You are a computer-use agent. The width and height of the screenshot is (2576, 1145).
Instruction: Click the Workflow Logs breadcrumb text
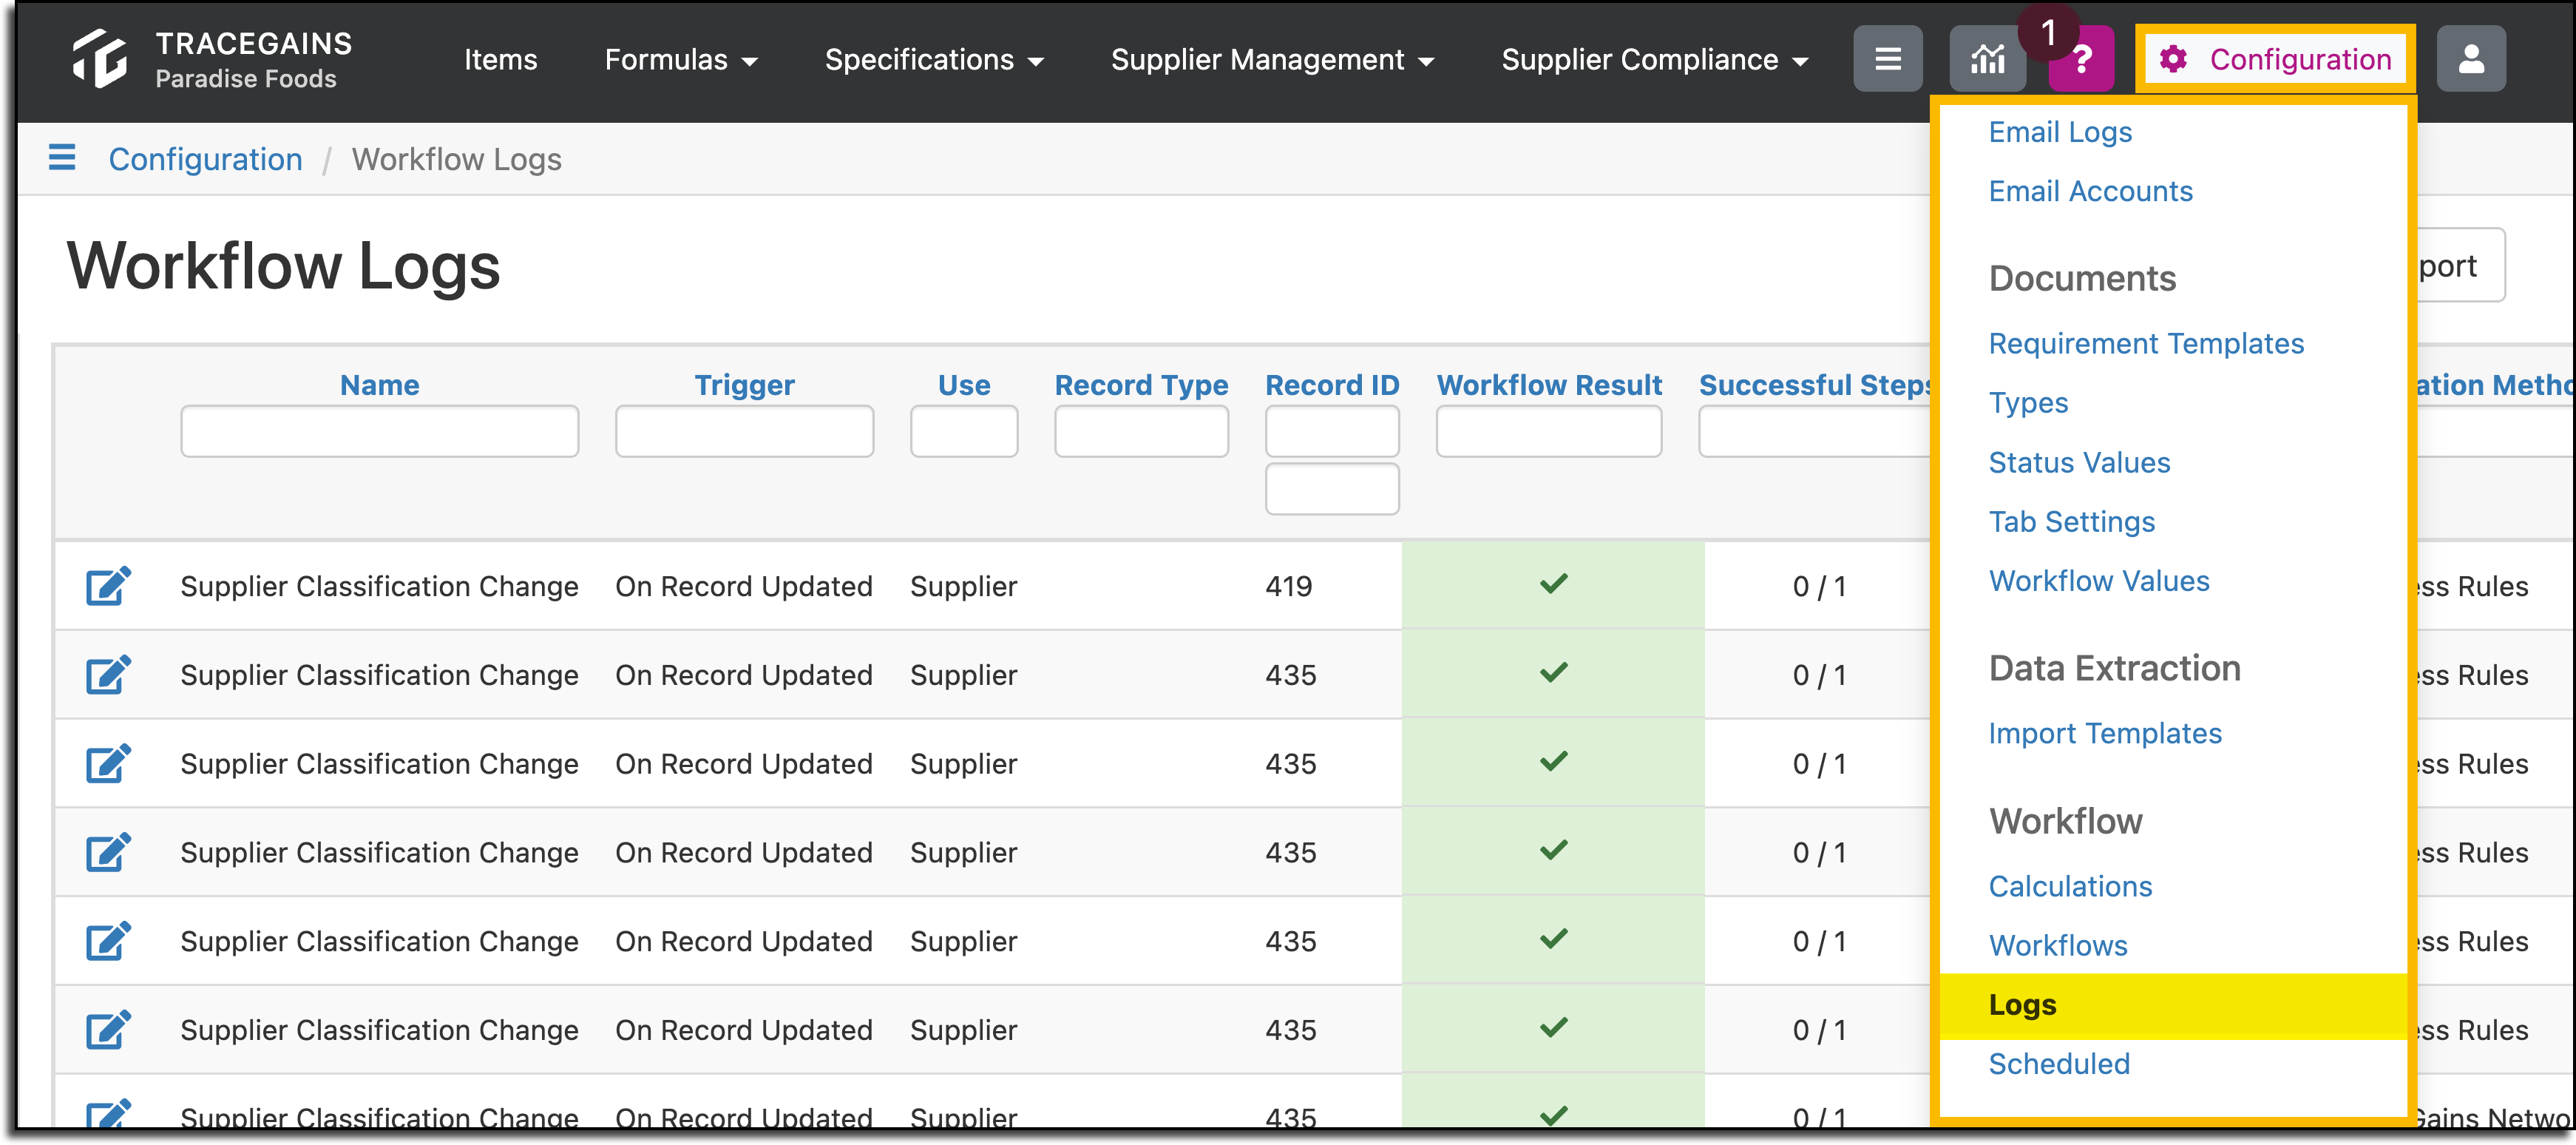[x=456, y=159]
